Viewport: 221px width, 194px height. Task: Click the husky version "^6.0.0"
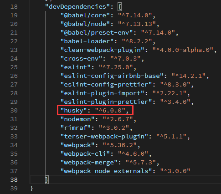click(110, 111)
